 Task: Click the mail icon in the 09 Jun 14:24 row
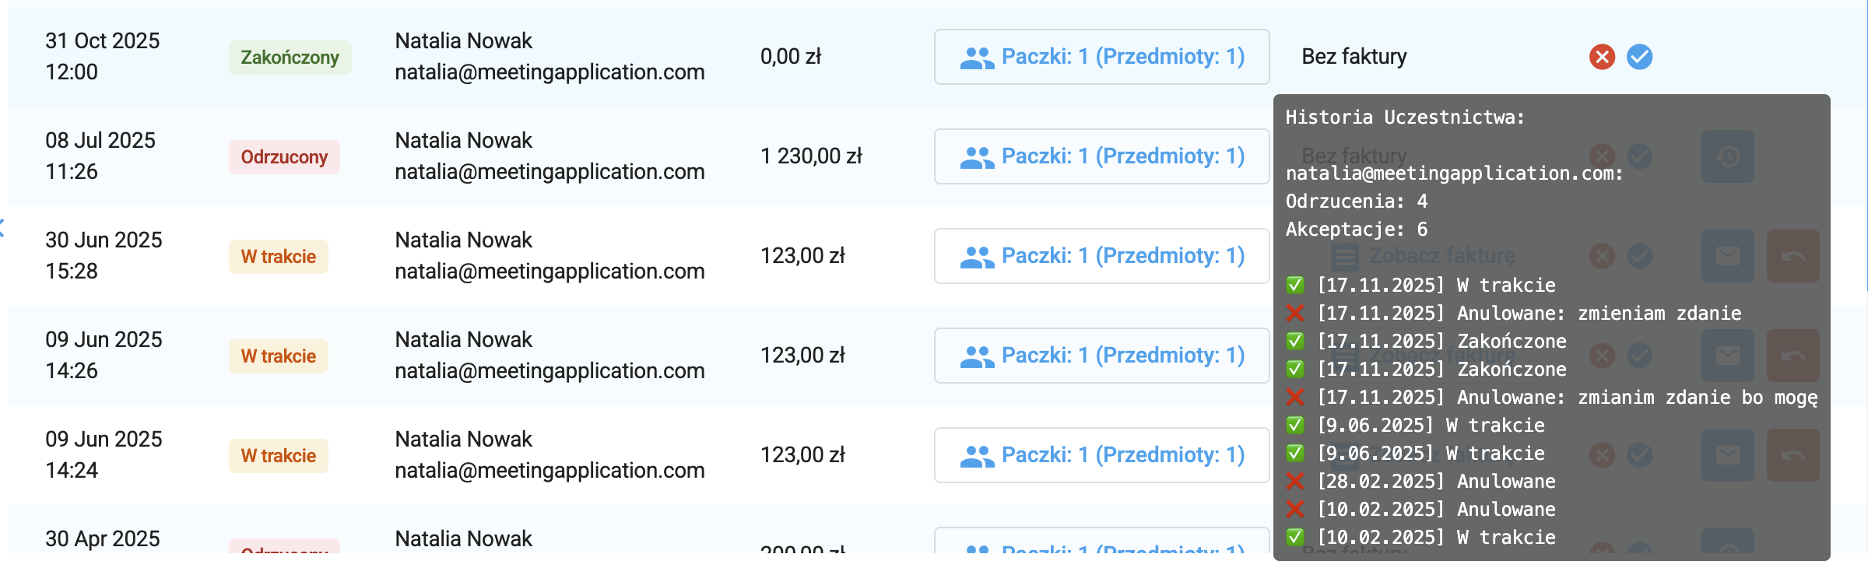click(1727, 455)
